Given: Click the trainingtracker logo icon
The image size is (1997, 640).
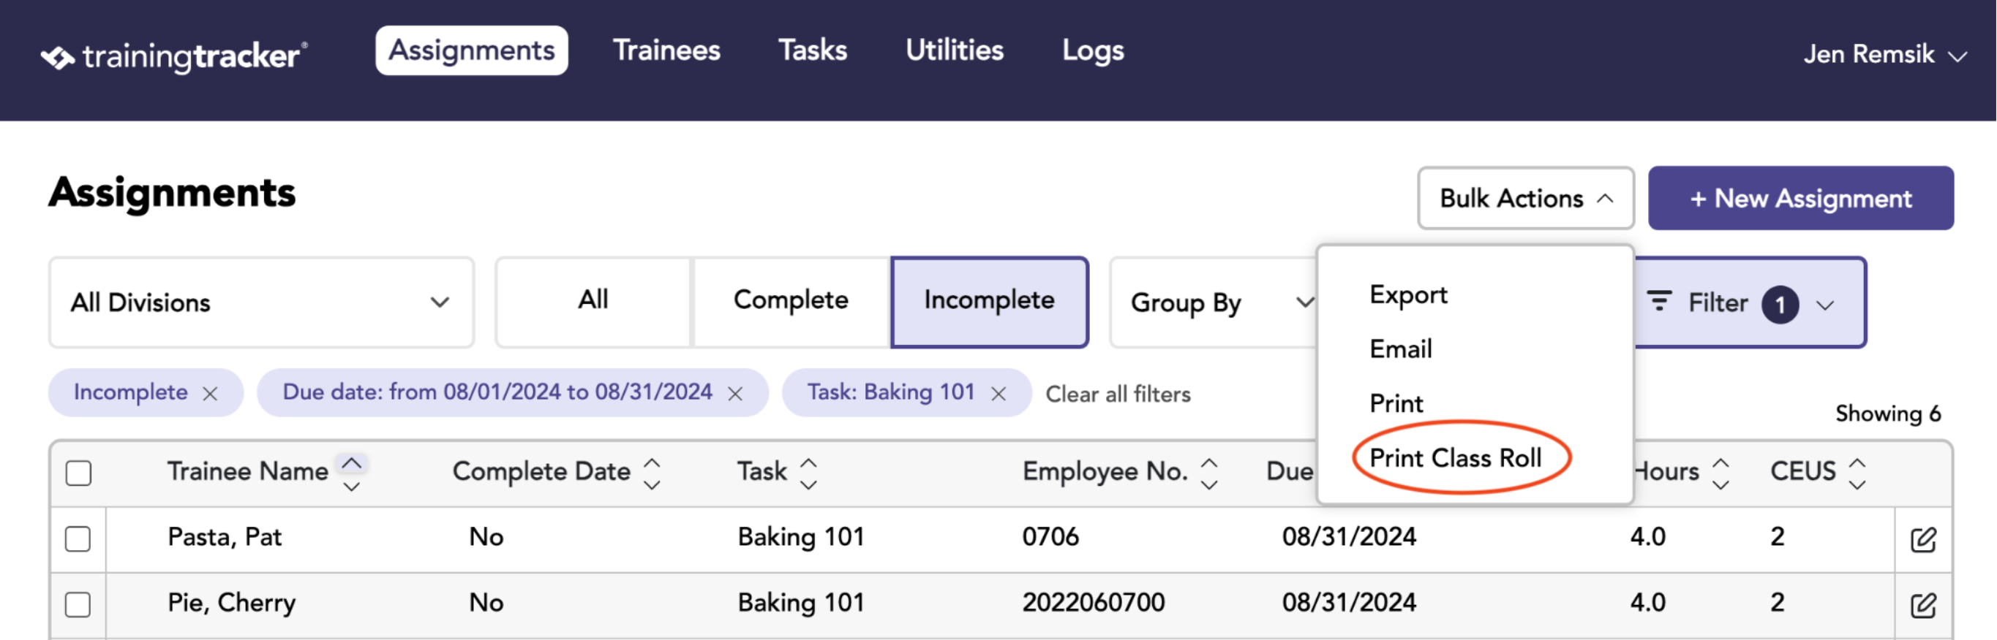Looking at the screenshot, I should click(x=57, y=57).
